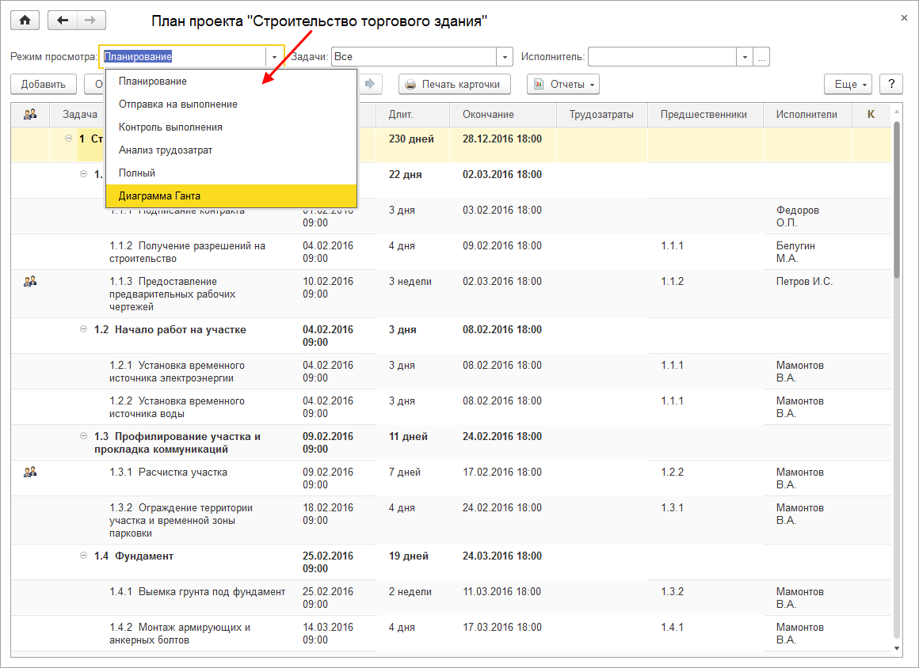Screen dimensions: 919x668
Task: Choose Анализ трудозатрат mode
Action: (x=231, y=150)
